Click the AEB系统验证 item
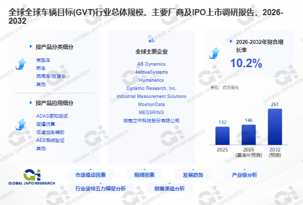The image size is (303, 205). click(x=50, y=140)
